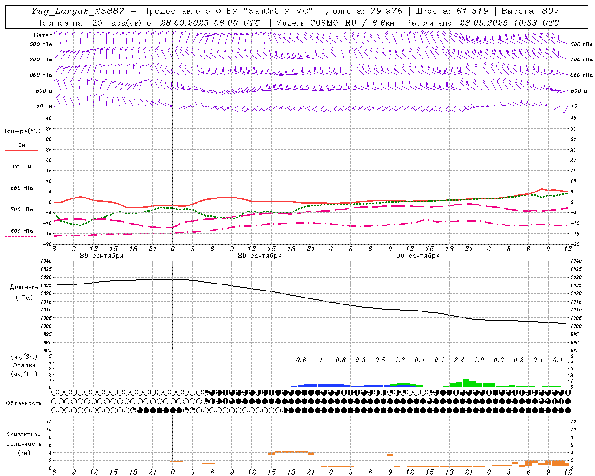The height and width of the screenshot is (476, 595).
Task: Select the 1.3 precipitation total
Action: pos(400,360)
